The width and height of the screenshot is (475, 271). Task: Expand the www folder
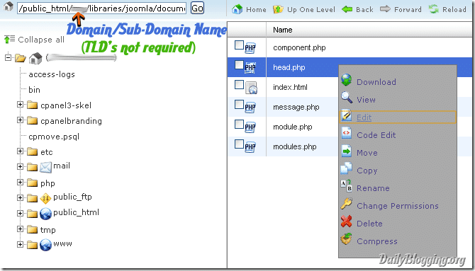pos(20,244)
